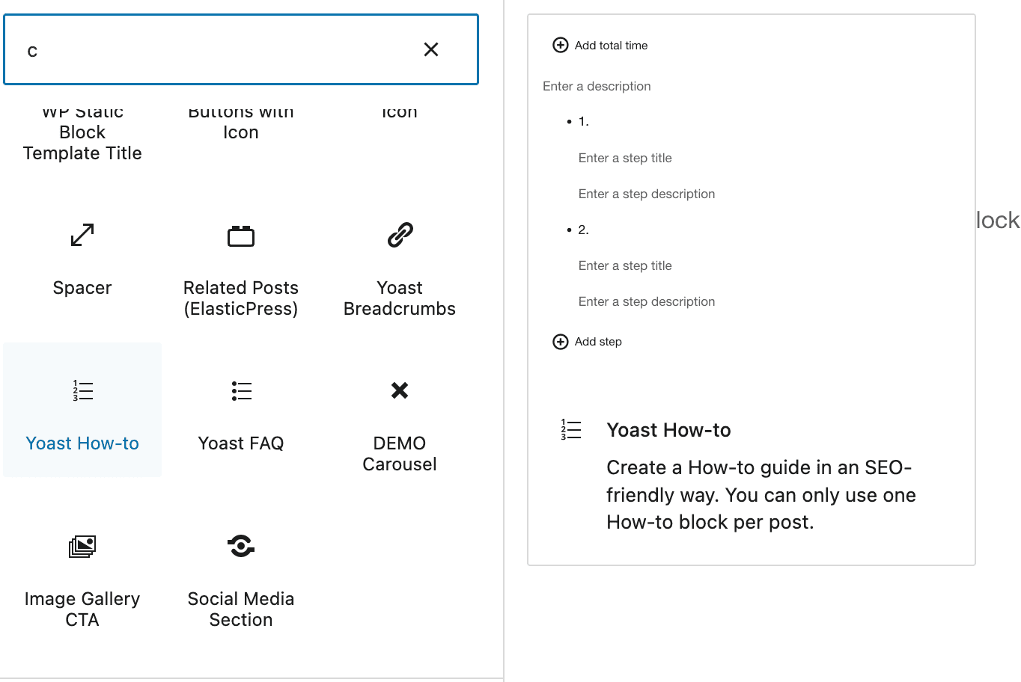Choose the Buttons with Icon block label
1021x682 pixels.
(x=241, y=123)
